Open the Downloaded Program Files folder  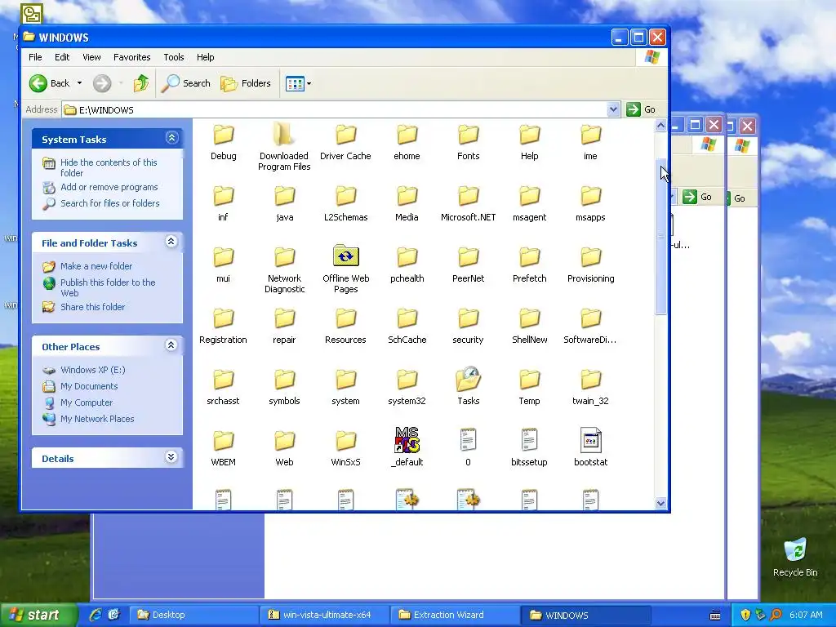coord(284,147)
